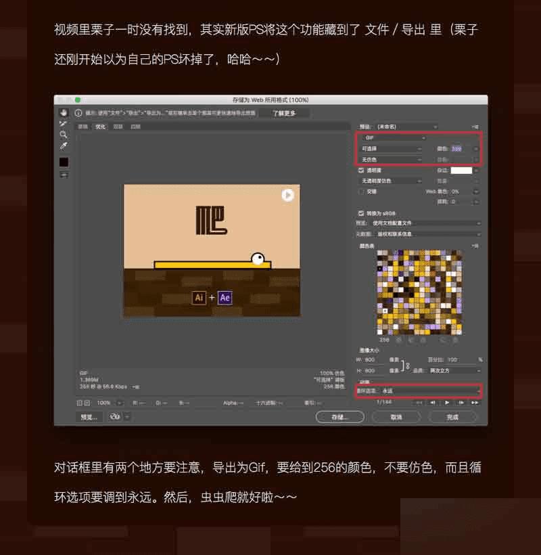This screenshot has width=541, height=555.
Task: Step to next animation frame
Action: (x=461, y=403)
